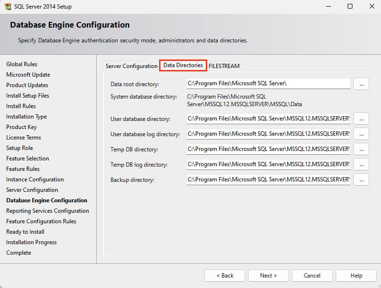381x288 pixels.
Task: Cancel the SQL Server setup
Action: click(312, 276)
